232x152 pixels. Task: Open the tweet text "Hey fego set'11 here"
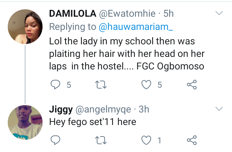(x=93, y=122)
